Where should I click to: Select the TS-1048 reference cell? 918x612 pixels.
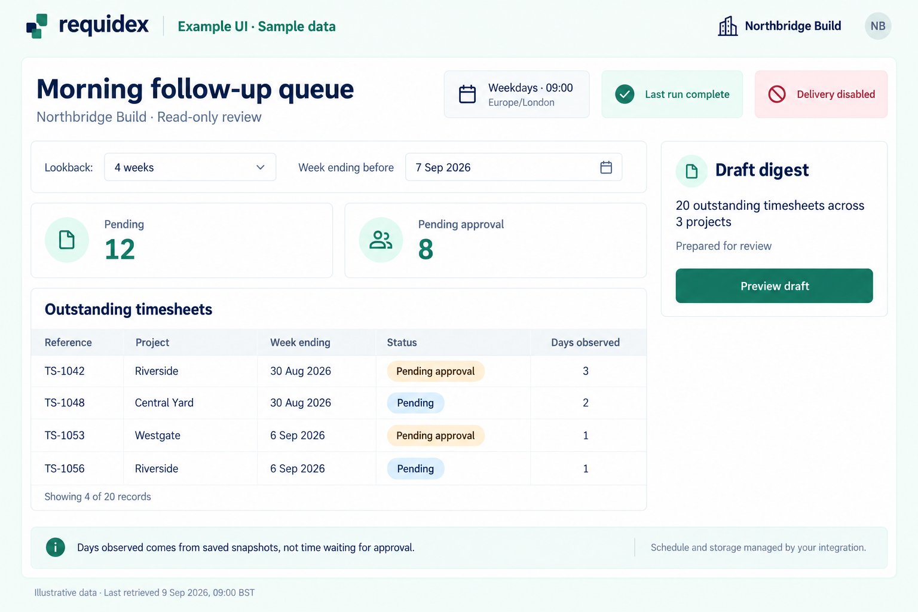65,403
